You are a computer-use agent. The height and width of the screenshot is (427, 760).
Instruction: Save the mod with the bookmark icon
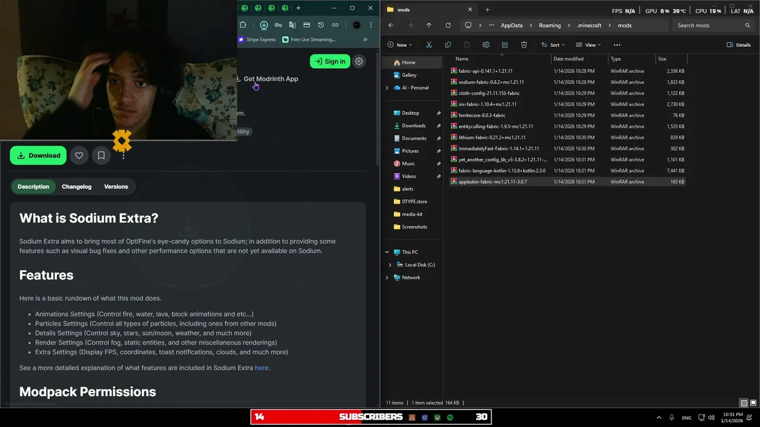[x=101, y=155]
